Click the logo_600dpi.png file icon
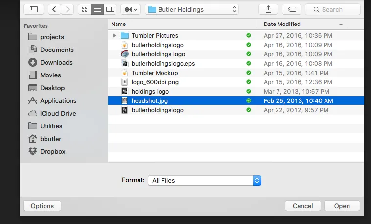The height and width of the screenshot is (224, 371). pyautogui.click(x=124, y=82)
